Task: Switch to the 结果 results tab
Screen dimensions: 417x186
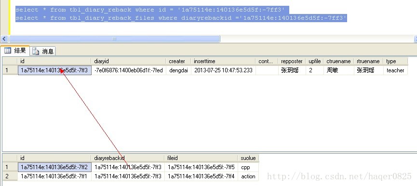Action: [x=15, y=50]
